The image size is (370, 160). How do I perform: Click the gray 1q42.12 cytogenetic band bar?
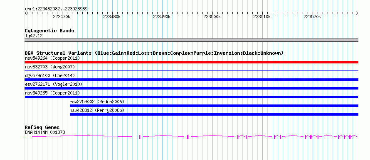(x=191, y=40)
